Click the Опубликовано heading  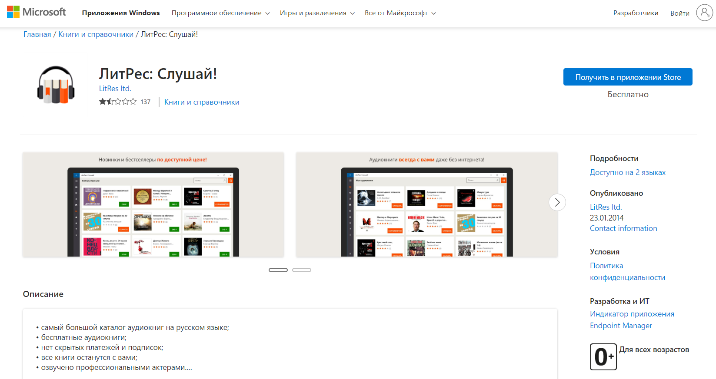point(616,193)
